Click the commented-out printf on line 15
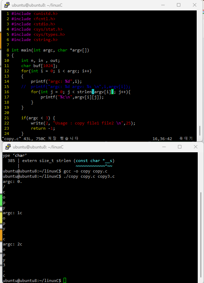The height and width of the screenshot is (283, 204). pyautogui.click(x=76, y=87)
